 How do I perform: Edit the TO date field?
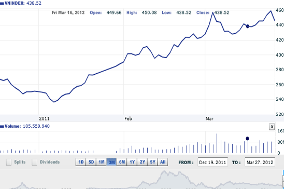click(260, 162)
